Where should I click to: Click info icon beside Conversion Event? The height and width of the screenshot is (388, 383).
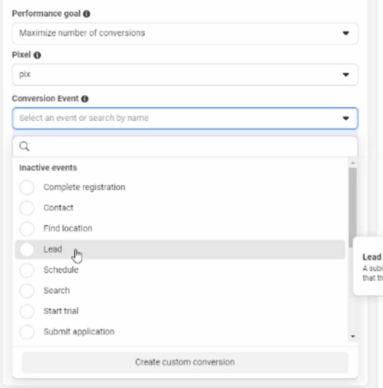point(85,99)
